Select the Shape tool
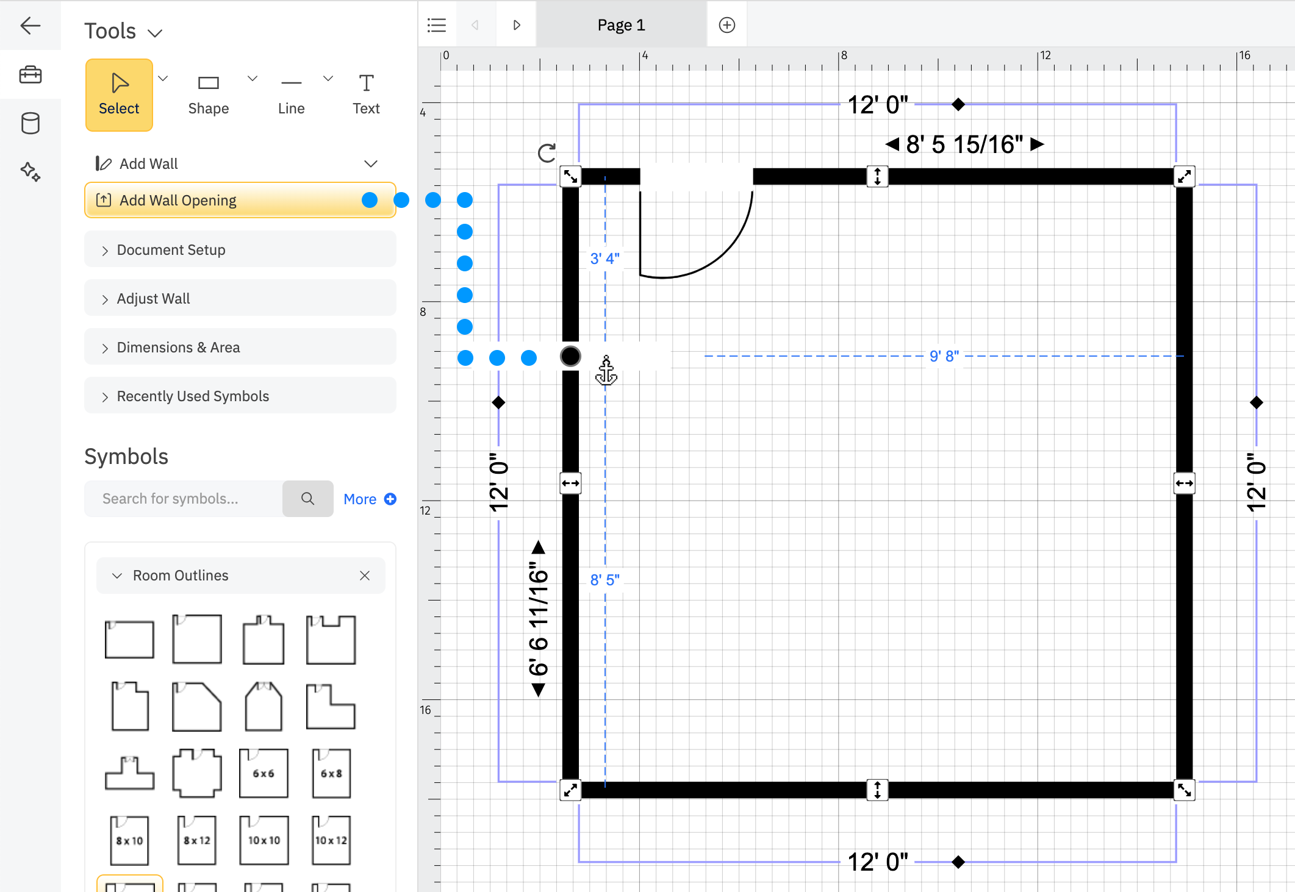This screenshot has height=892, width=1295. pos(208,95)
